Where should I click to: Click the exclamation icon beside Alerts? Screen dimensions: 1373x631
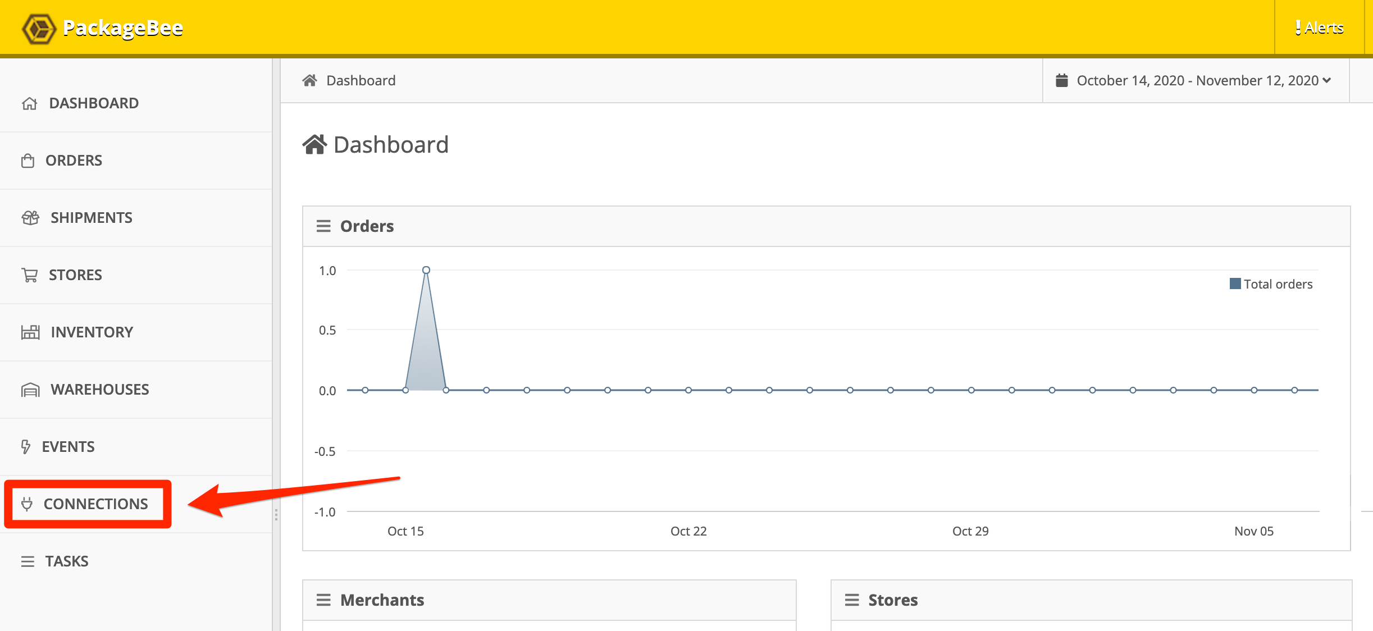point(1298,28)
